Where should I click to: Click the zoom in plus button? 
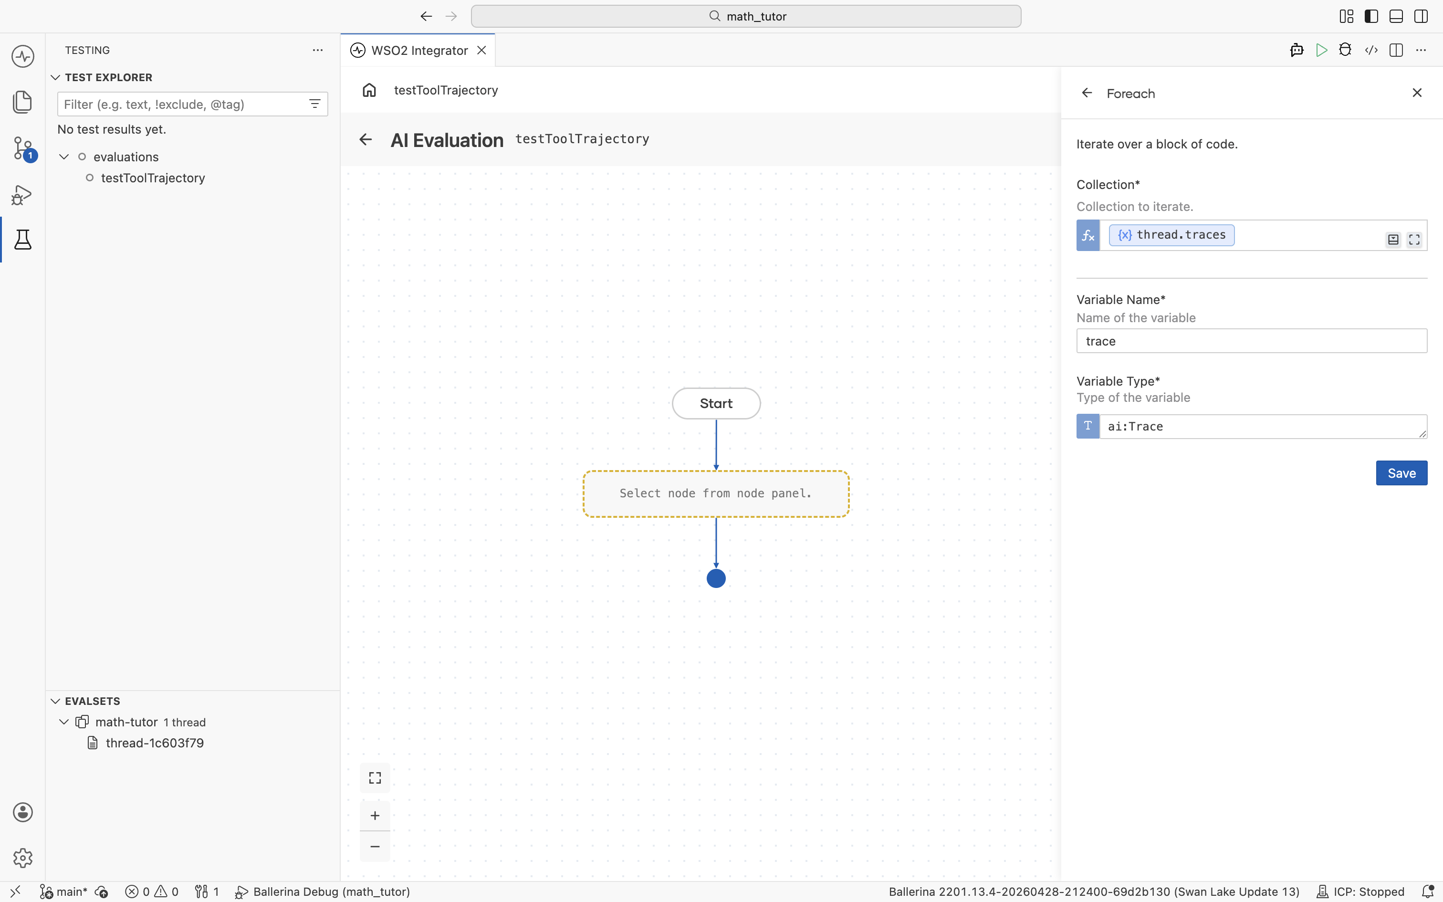[375, 816]
